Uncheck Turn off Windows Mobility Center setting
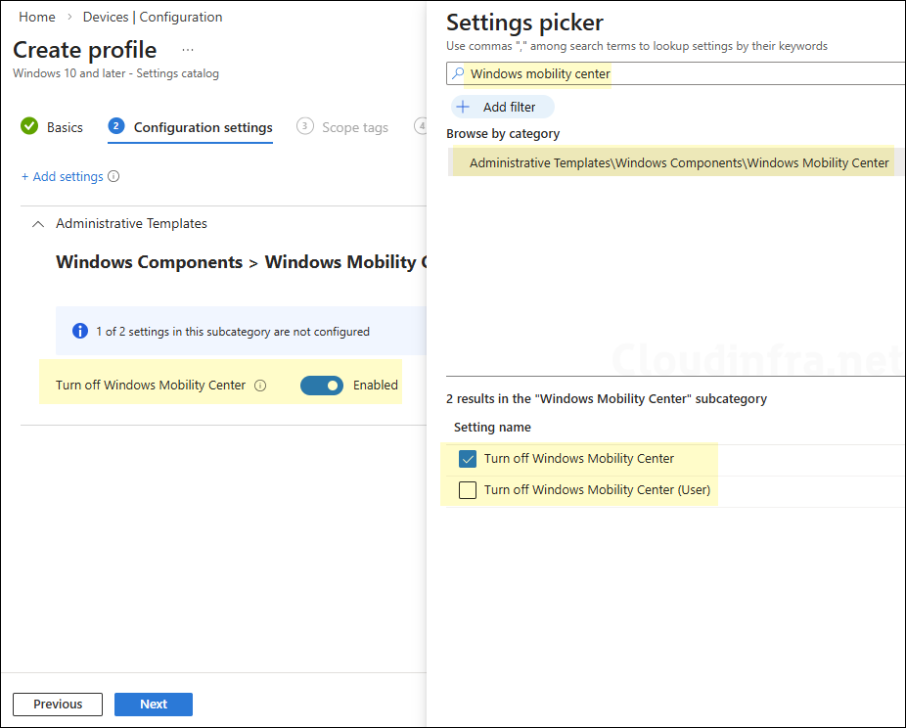The height and width of the screenshot is (728, 906). pyautogui.click(x=468, y=458)
